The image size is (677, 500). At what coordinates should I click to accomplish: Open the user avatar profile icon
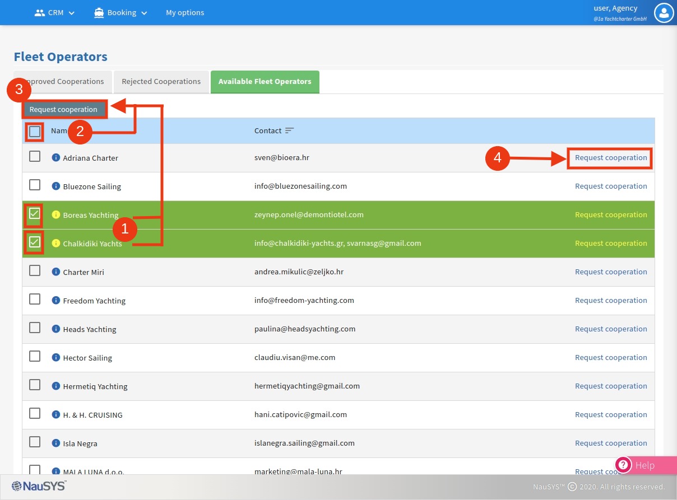[664, 13]
